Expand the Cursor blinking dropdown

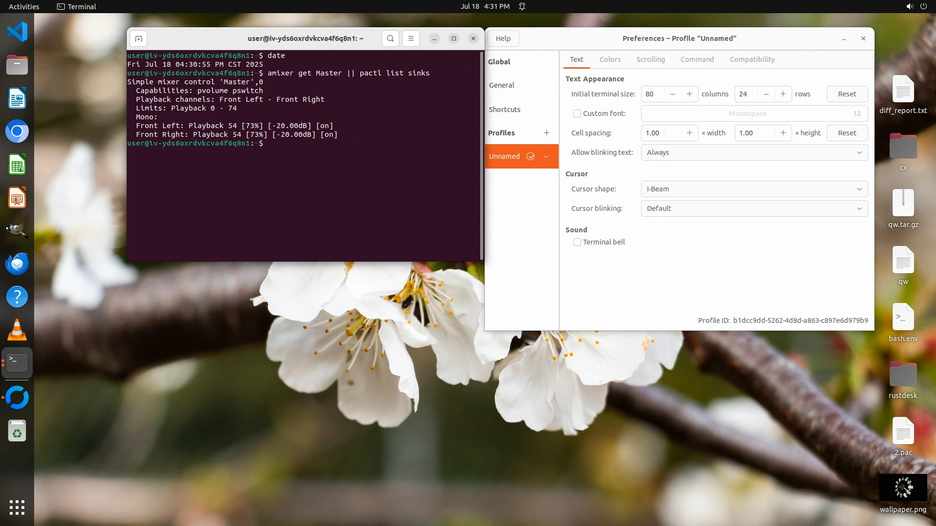[x=754, y=208]
